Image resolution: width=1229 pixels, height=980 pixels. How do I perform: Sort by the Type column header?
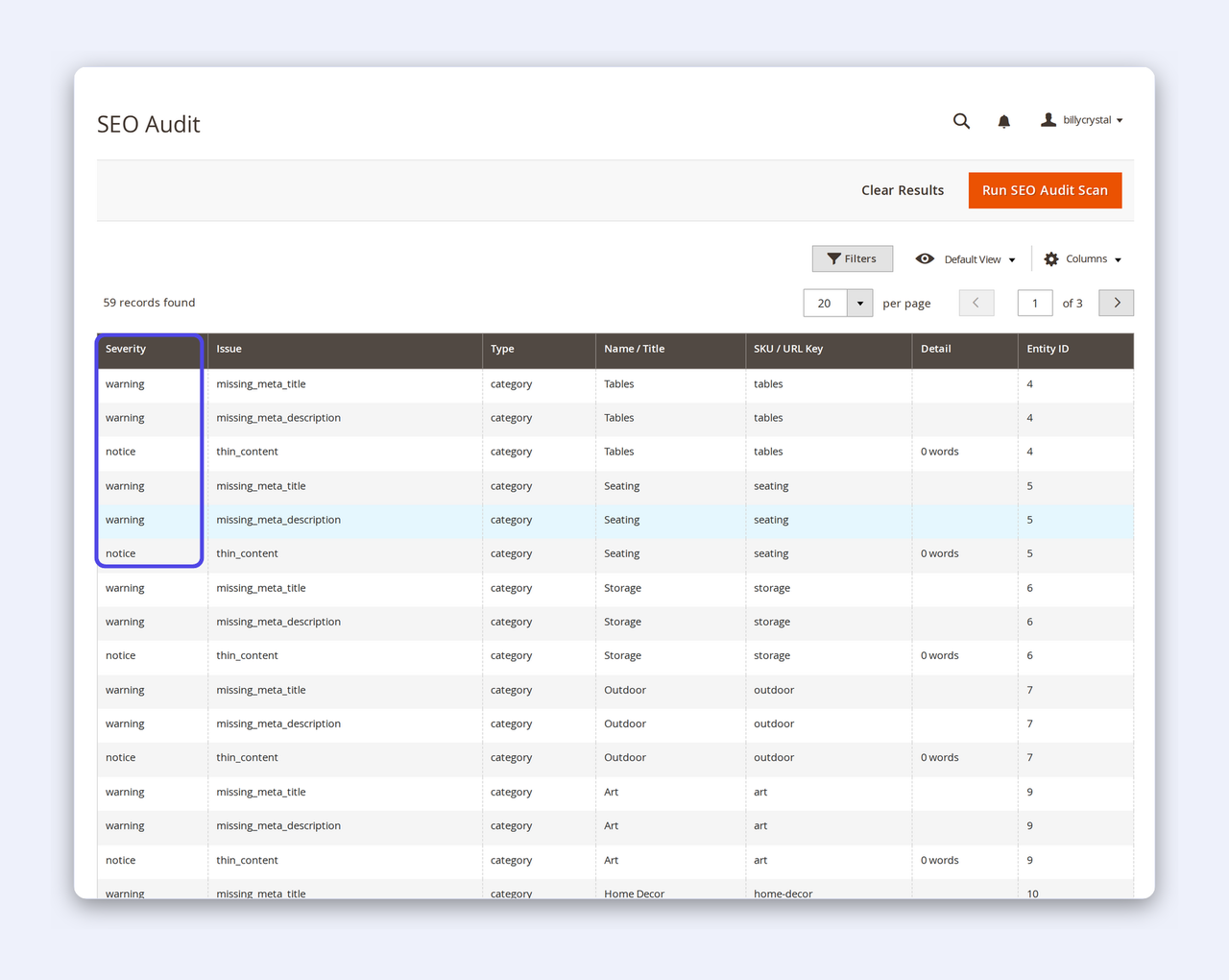coord(539,350)
